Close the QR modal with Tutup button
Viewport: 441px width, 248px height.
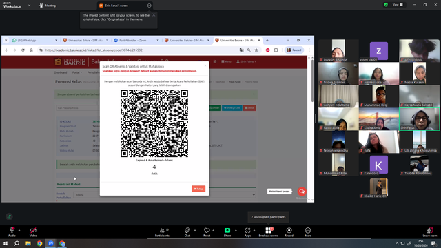pos(198,189)
